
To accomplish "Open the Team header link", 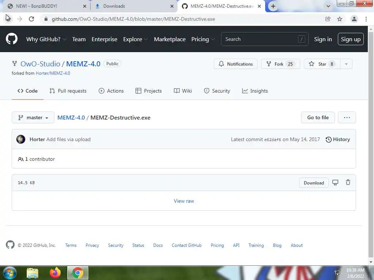I will (79, 39).
